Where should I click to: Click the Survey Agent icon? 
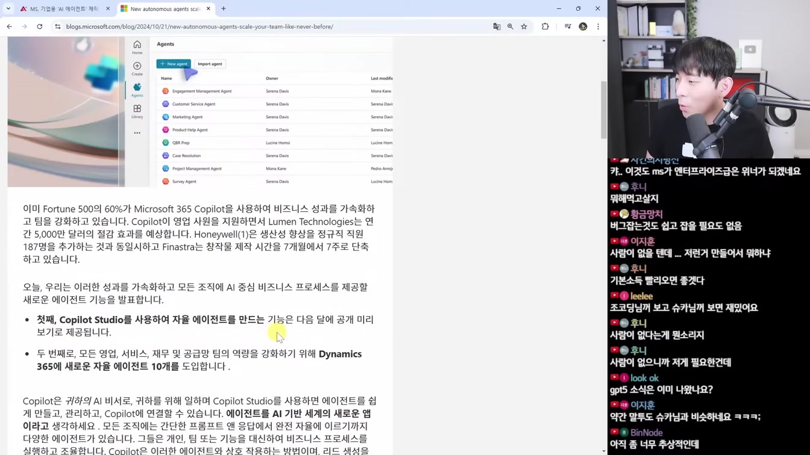[166, 181]
